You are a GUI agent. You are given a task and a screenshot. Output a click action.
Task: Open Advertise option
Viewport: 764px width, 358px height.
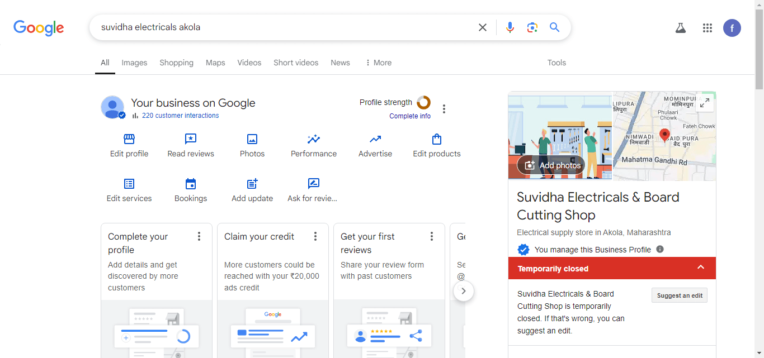tap(375, 146)
